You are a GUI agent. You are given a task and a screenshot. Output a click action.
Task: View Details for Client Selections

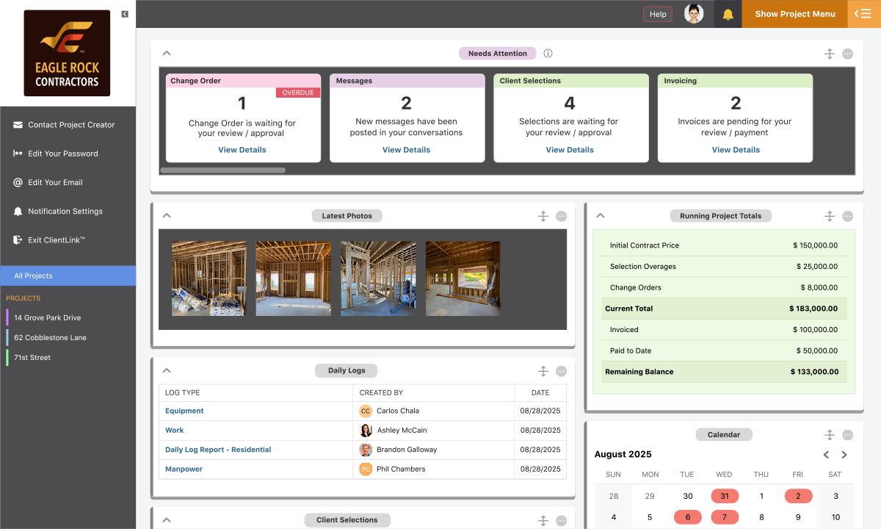(x=570, y=150)
